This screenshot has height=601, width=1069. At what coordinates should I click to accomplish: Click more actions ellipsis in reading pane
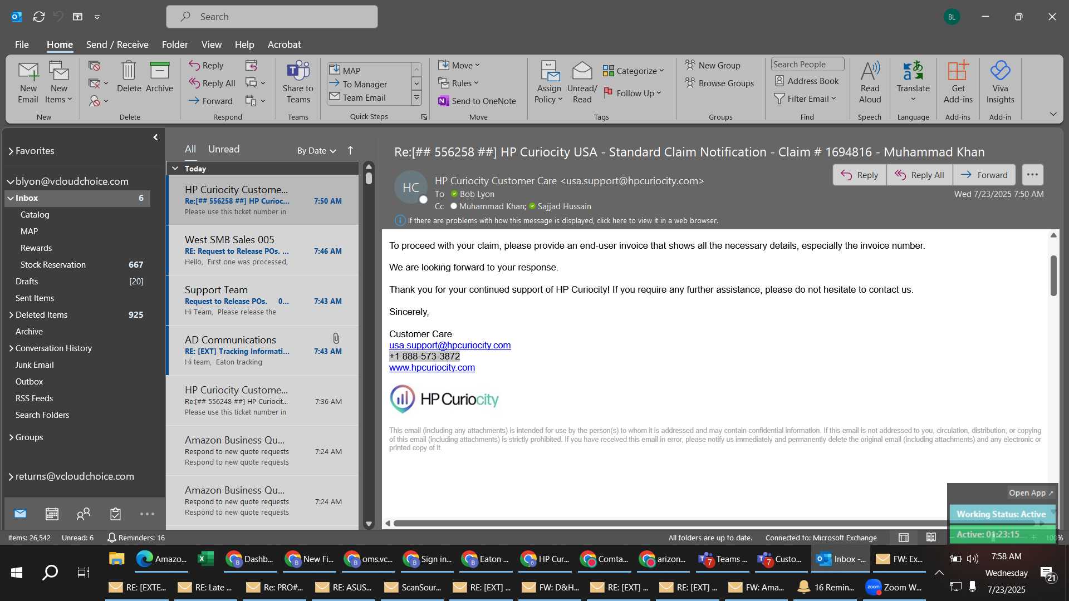click(x=1032, y=175)
